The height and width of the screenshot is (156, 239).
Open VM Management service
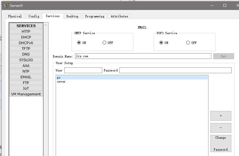(x=26, y=94)
